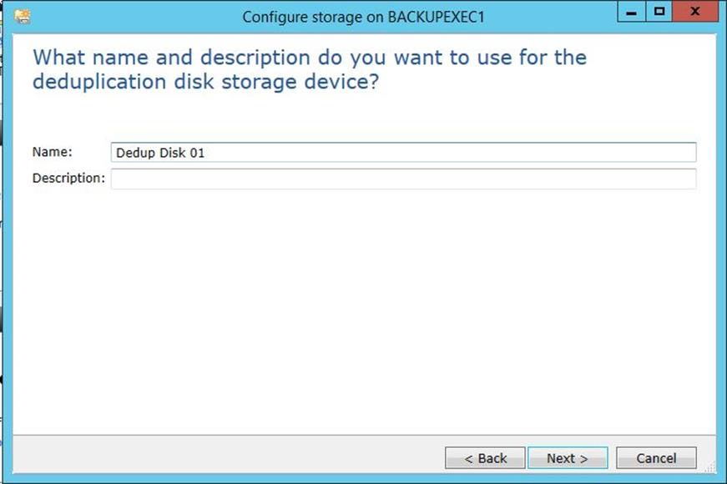Place cursor after 'Dedup Disk 01' text

point(206,153)
